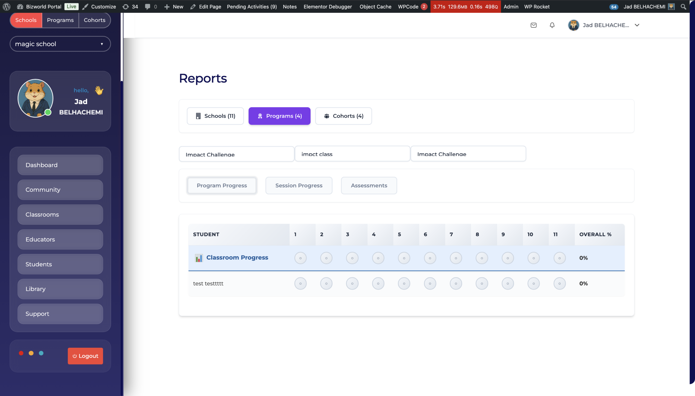Open the impct class selector
This screenshot has width=695, height=396.
[x=352, y=154]
